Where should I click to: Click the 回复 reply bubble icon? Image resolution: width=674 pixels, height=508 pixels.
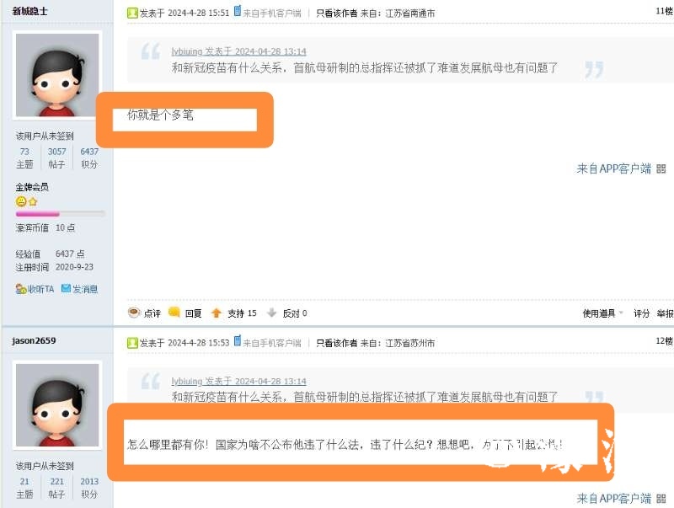(x=174, y=312)
